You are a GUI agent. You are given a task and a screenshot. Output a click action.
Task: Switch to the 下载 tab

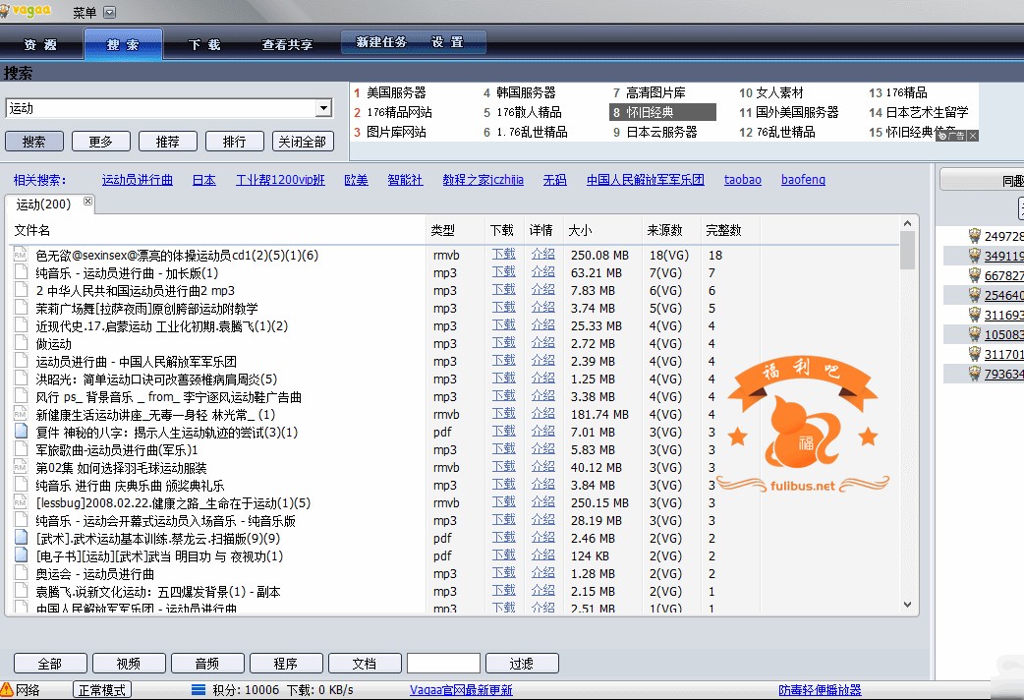[x=204, y=44]
